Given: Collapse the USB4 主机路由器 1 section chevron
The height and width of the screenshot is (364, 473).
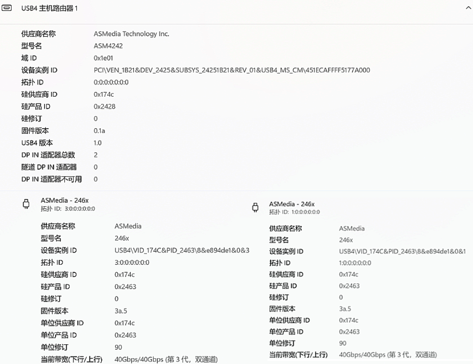Looking at the screenshot, I should 462,8.
